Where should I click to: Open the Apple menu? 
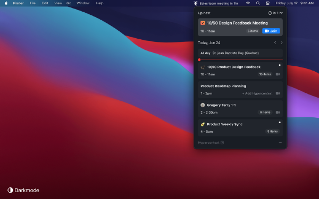point(6,3)
